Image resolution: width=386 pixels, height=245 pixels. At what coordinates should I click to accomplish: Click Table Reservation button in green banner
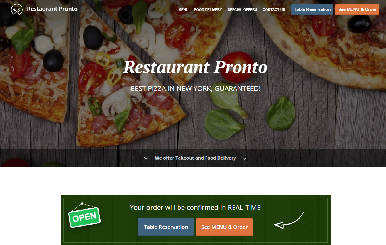point(166,227)
